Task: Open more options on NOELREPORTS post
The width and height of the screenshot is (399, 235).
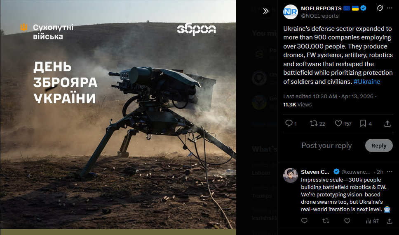Action: pyautogui.click(x=390, y=8)
